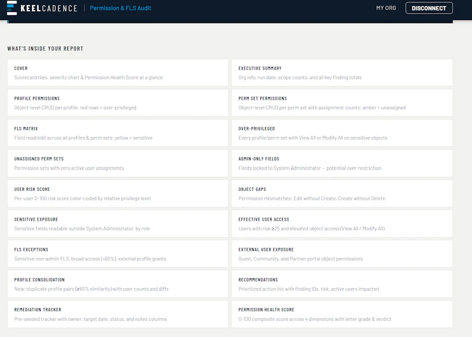Viewport: 472px width, 337px height.
Task: Click text 'Org info, run date, scope counts'
Action: point(273,77)
